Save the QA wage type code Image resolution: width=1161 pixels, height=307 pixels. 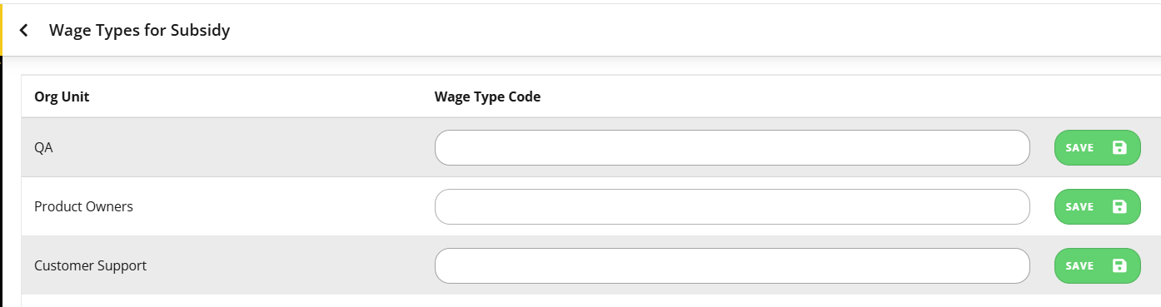(1097, 147)
